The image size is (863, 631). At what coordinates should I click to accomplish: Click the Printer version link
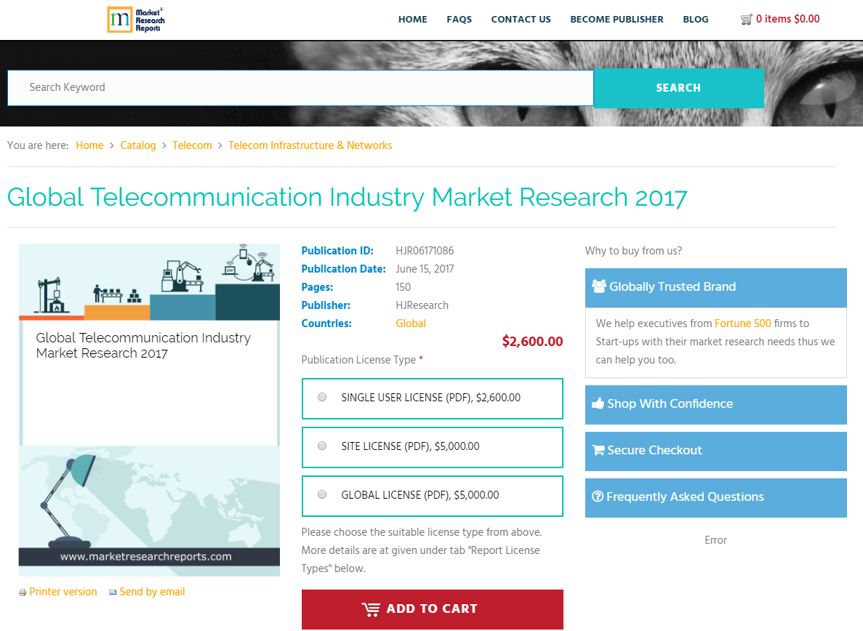coord(63,592)
